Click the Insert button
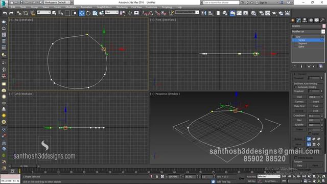Image resolution: width=327 pixels, height=184 pixels. click(316, 102)
